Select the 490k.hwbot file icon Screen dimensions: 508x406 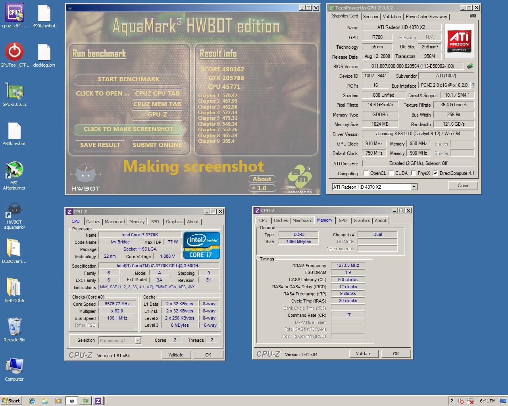44,16
